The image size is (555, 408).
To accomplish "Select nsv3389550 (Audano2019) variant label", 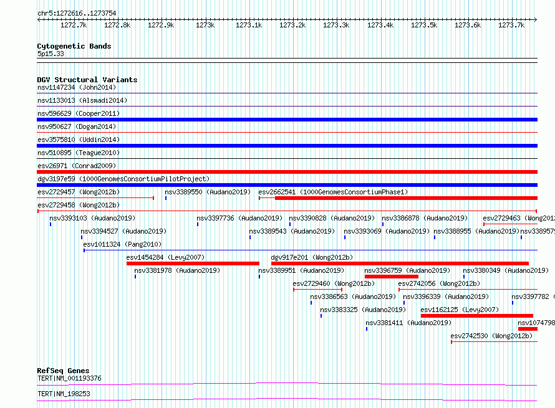I will pyautogui.click(x=208, y=192).
